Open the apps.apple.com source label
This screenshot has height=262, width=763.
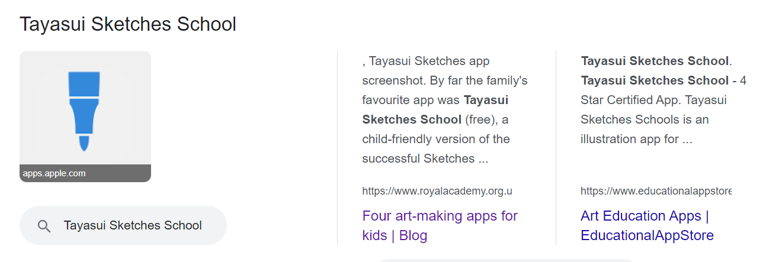54,173
